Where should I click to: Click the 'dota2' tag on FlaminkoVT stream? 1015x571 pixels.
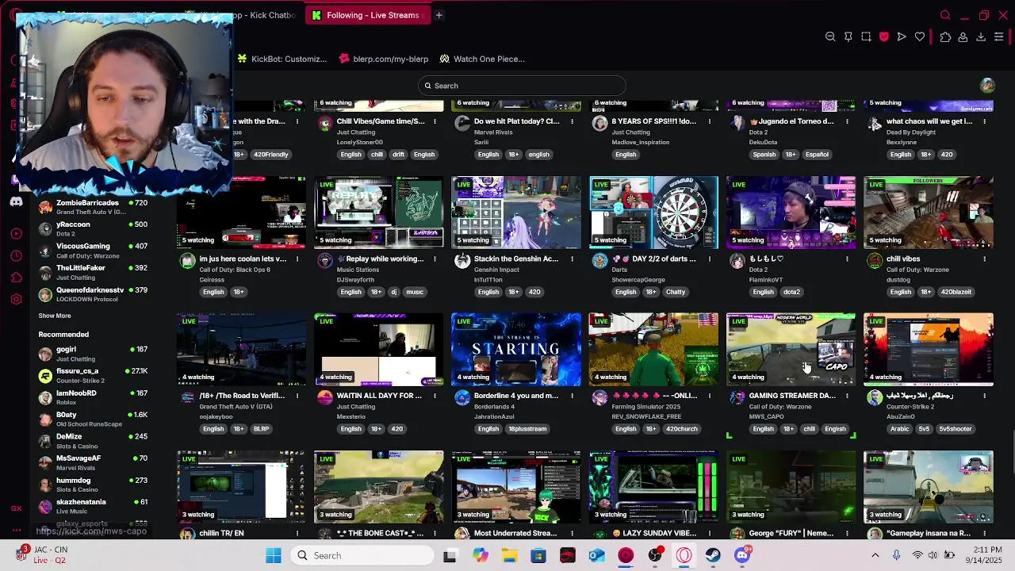pos(791,292)
